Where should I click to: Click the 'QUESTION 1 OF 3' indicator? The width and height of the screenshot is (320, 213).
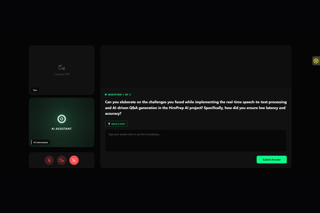[118, 94]
